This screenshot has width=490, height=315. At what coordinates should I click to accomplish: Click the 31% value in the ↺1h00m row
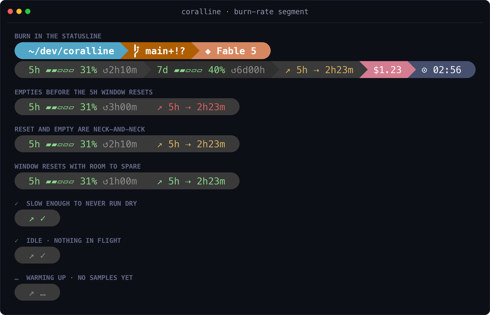(x=89, y=181)
